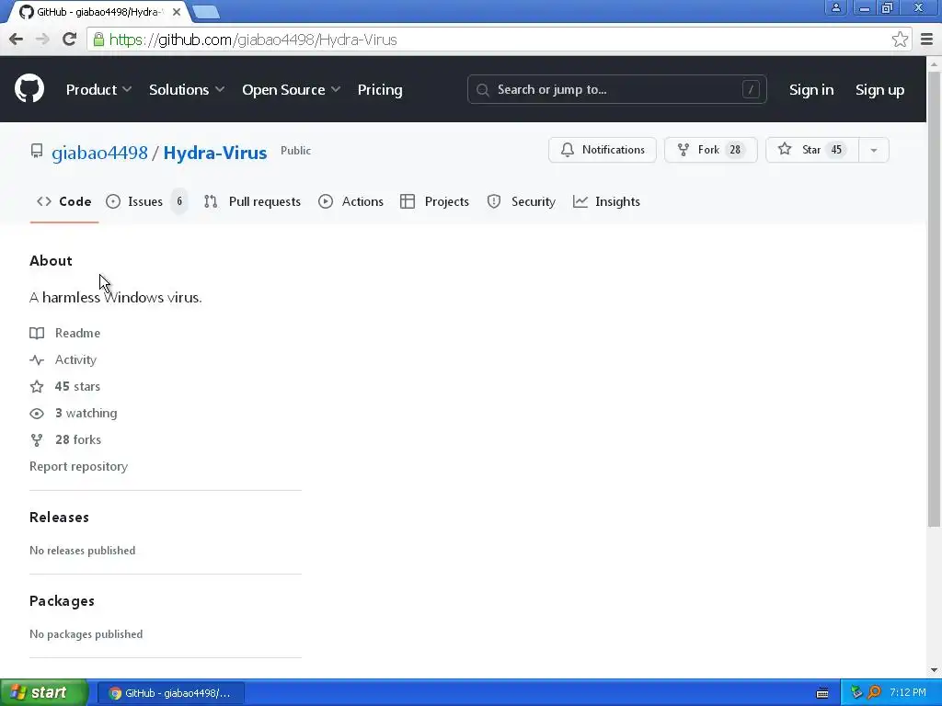Click the browser forward arrow
This screenshot has height=706, width=942.
point(42,40)
